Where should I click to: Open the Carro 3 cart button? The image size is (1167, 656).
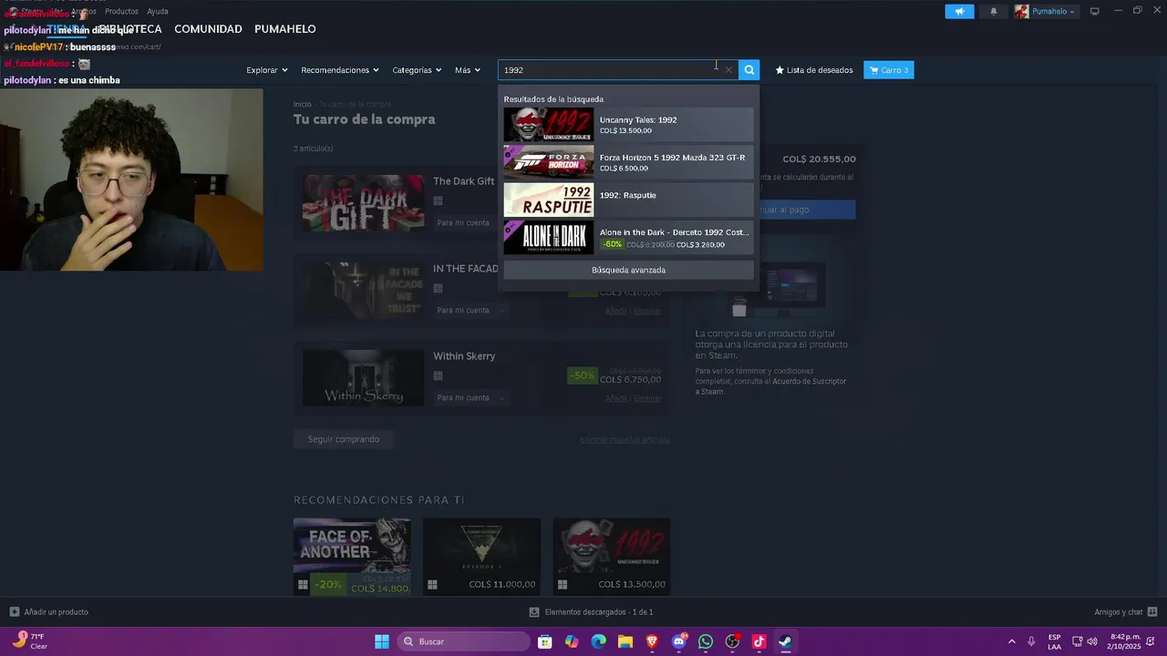click(x=889, y=70)
